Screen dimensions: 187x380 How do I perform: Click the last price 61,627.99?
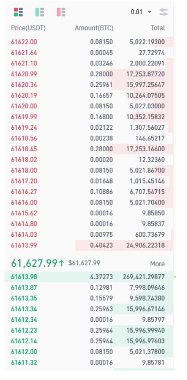tap(34, 263)
